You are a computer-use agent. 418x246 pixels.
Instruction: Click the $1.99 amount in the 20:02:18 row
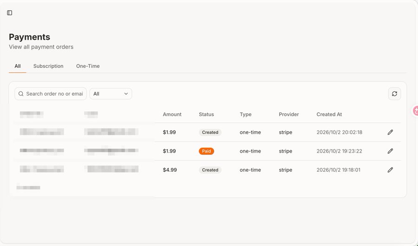(169, 132)
